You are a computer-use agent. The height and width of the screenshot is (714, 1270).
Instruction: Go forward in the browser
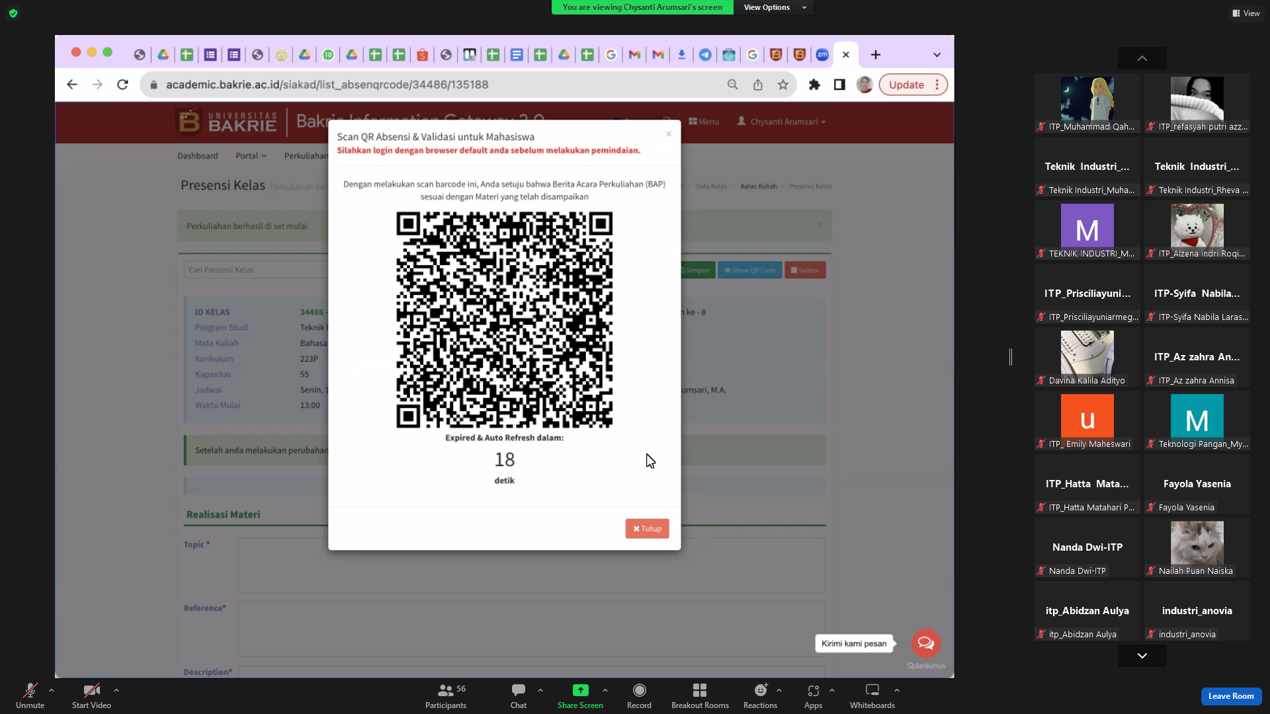coord(97,85)
